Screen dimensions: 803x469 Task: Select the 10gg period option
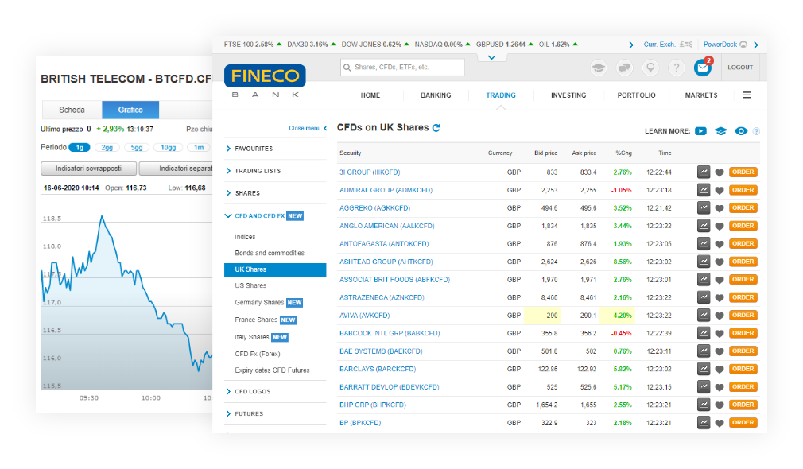click(168, 148)
